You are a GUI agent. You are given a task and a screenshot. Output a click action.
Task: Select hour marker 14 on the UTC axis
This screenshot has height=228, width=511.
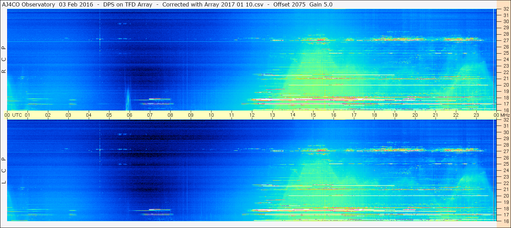(293, 115)
